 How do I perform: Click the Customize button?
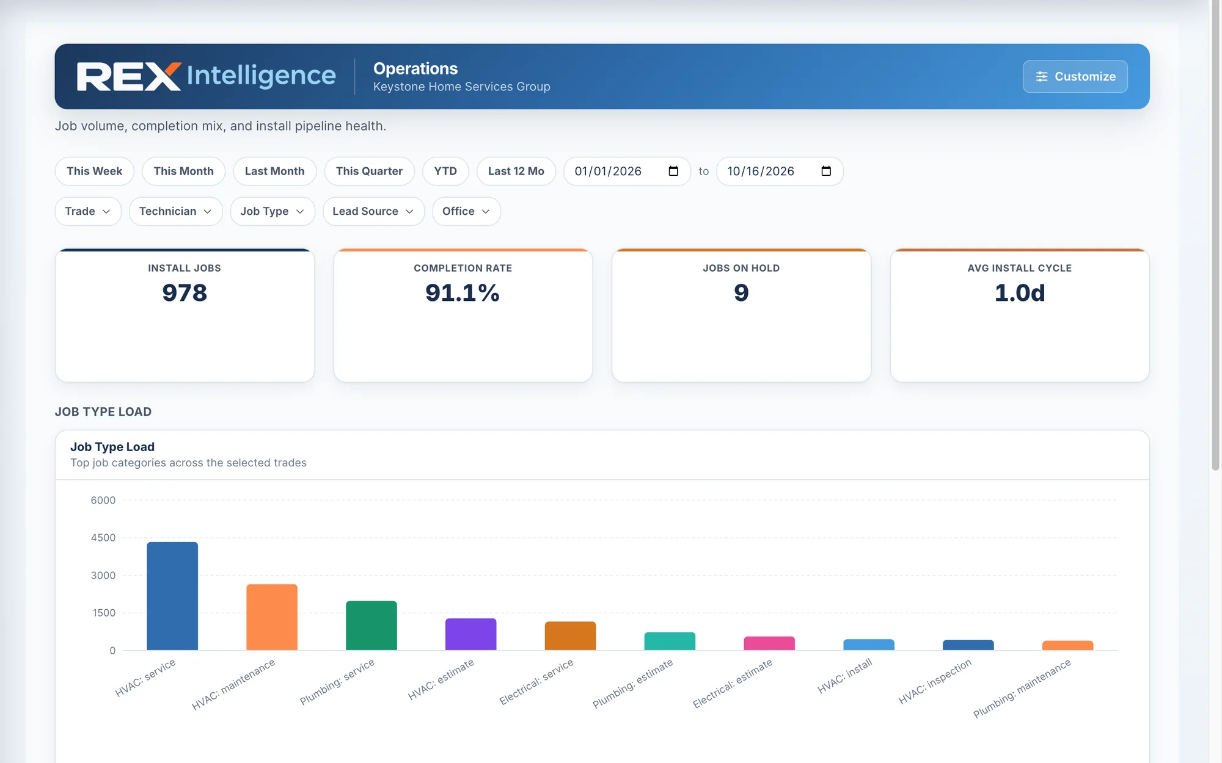(1075, 76)
